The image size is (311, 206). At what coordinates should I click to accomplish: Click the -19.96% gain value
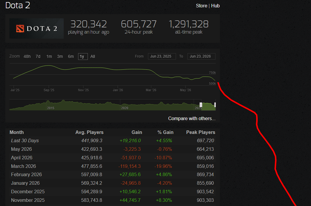coord(163,166)
